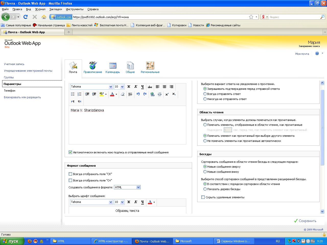Underline text in the signature editor

[x=143, y=87]
